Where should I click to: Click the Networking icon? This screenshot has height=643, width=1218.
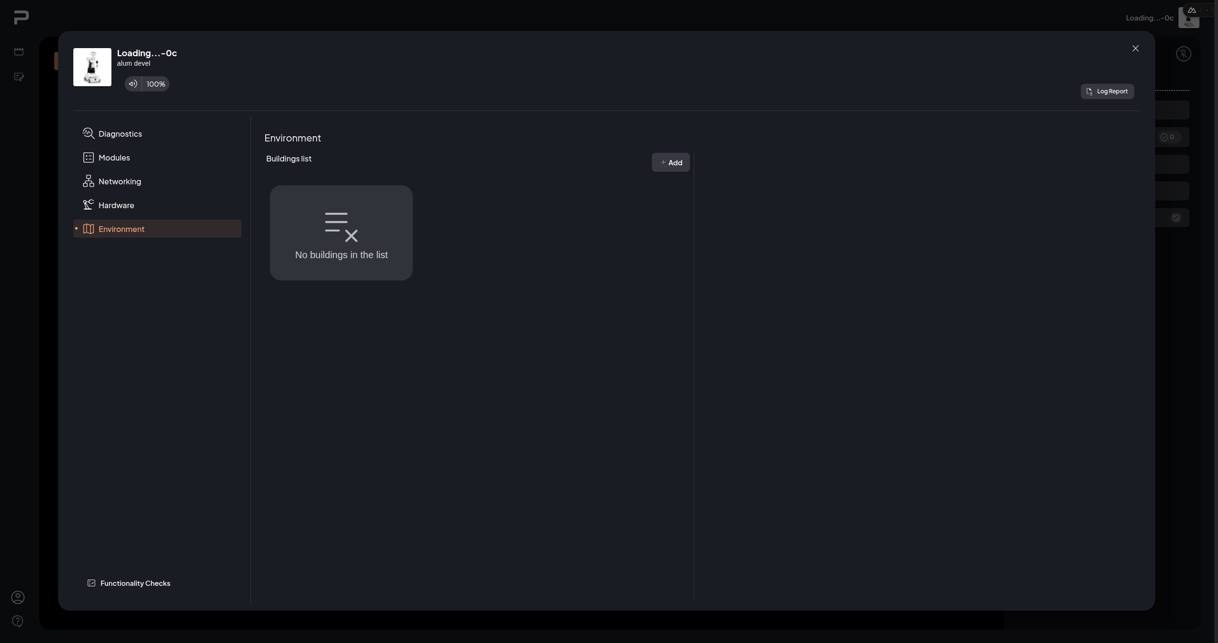click(x=89, y=181)
